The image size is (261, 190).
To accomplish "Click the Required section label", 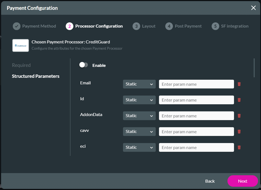I will (21, 65).
